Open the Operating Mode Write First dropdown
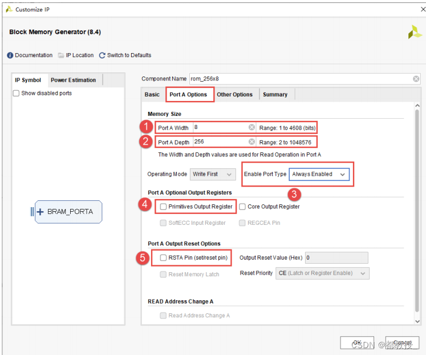Image resolution: width=426 pixels, height=355 pixels. coord(213,174)
